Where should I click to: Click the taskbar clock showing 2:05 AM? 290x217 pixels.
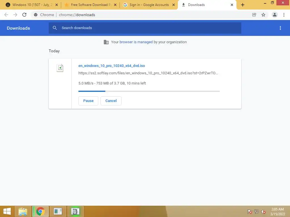278,211
